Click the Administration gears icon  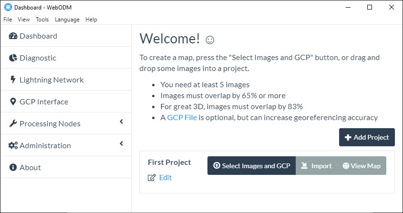(13, 146)
